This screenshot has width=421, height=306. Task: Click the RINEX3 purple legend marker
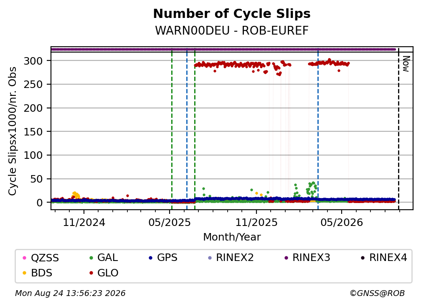pos(286,258)
